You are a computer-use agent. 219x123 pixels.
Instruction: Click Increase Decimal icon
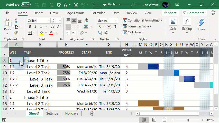[x=100, y=33]
